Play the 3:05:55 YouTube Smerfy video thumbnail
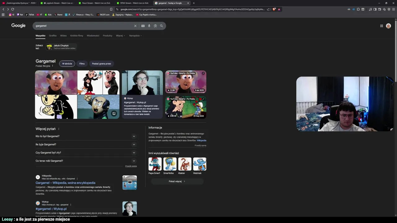This screenshot has width=397, height=223. click(186, 107)
